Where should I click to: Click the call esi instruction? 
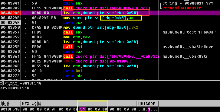(x=73, y=47)
